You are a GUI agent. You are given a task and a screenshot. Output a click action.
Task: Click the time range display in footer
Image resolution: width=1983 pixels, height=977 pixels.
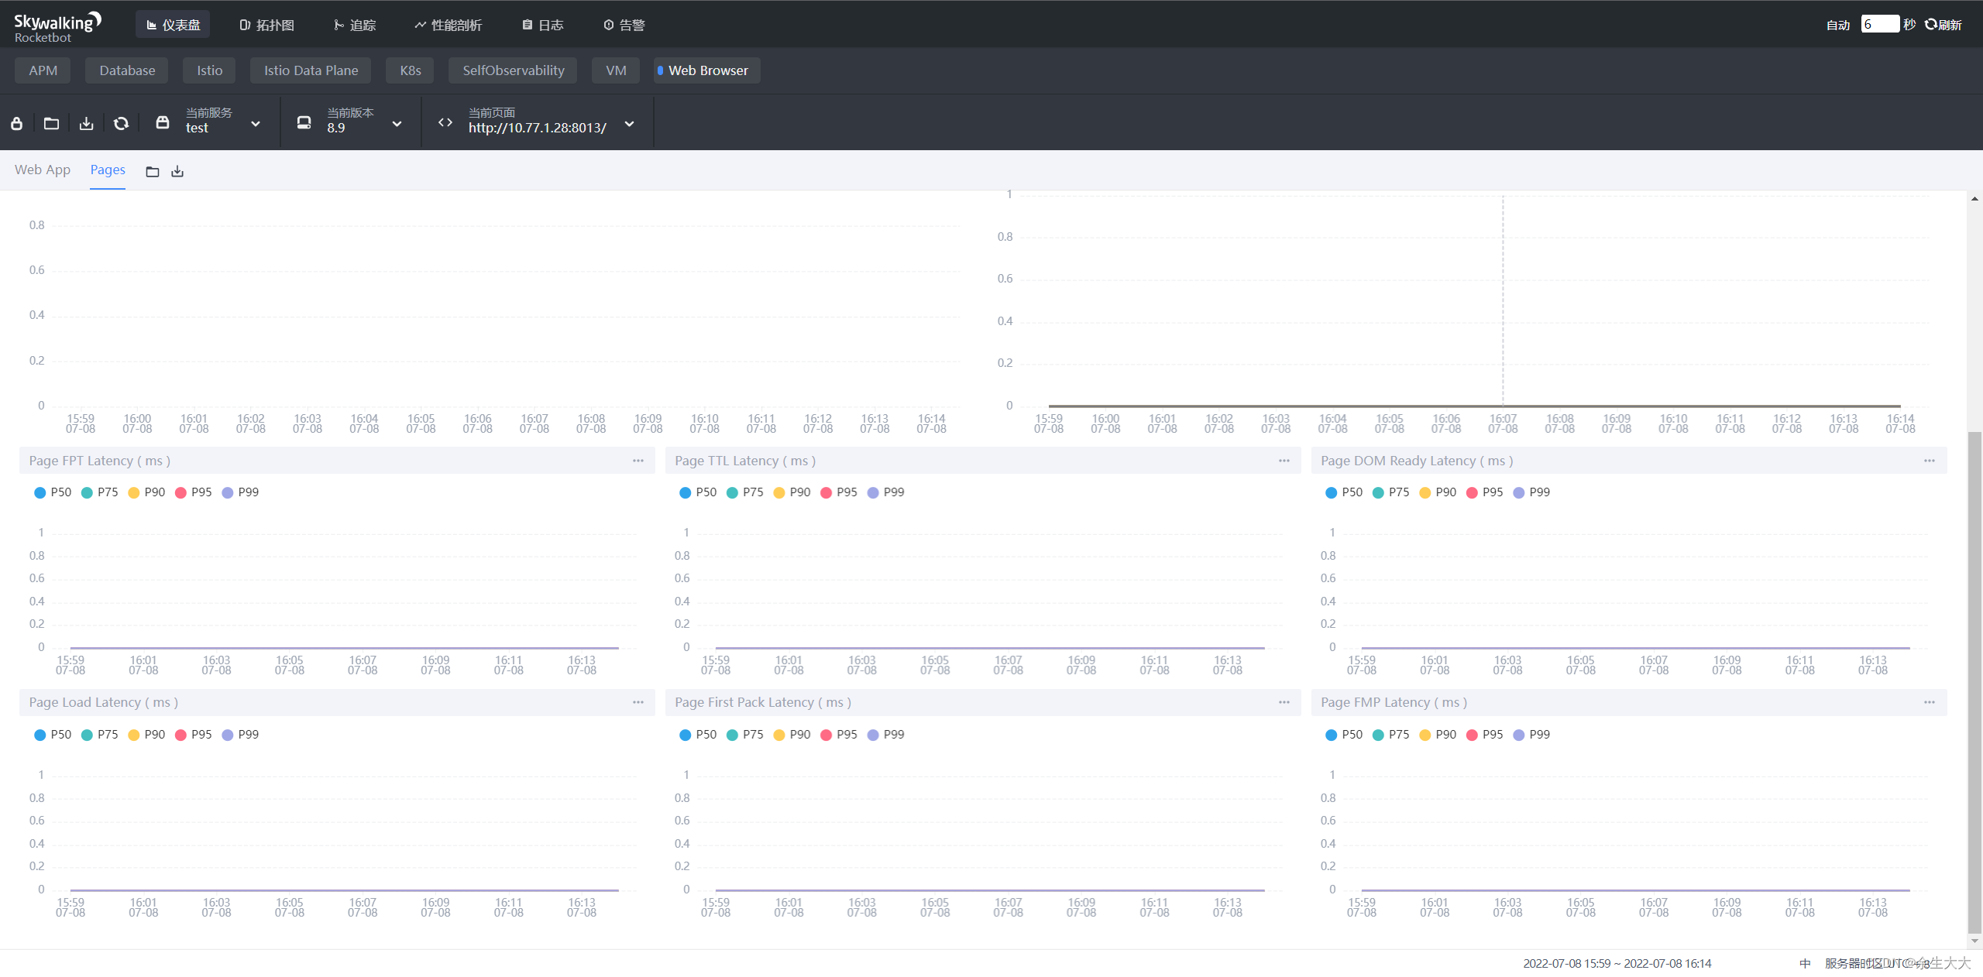coord(1617,963)
